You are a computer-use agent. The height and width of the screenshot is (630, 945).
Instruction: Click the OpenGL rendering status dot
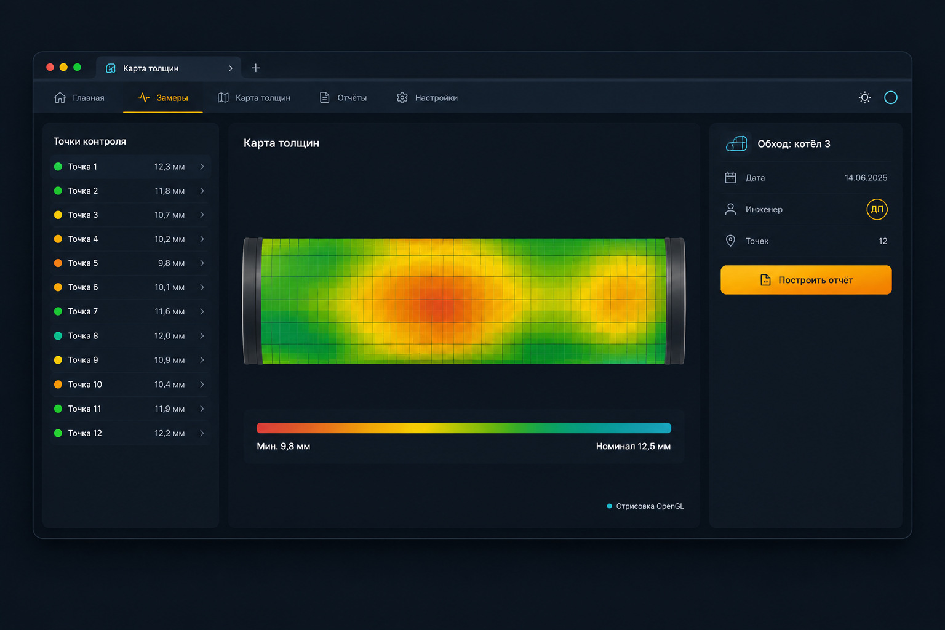609,506
